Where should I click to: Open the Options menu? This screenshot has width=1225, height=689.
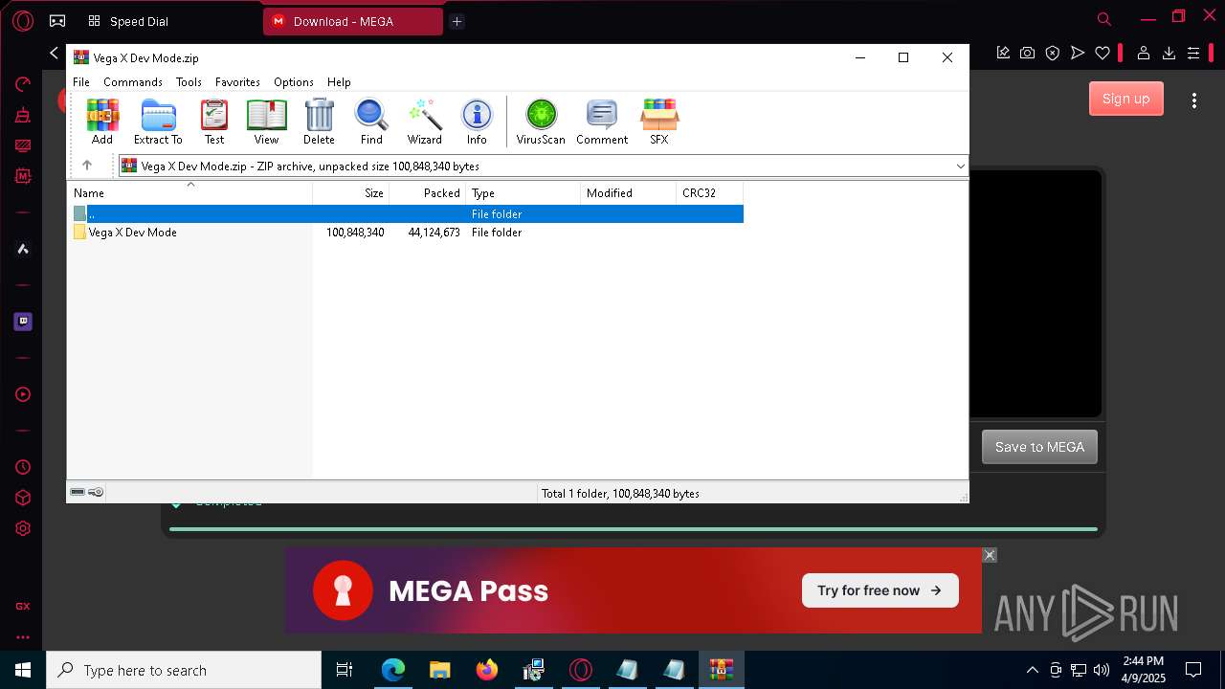point(294,82)
